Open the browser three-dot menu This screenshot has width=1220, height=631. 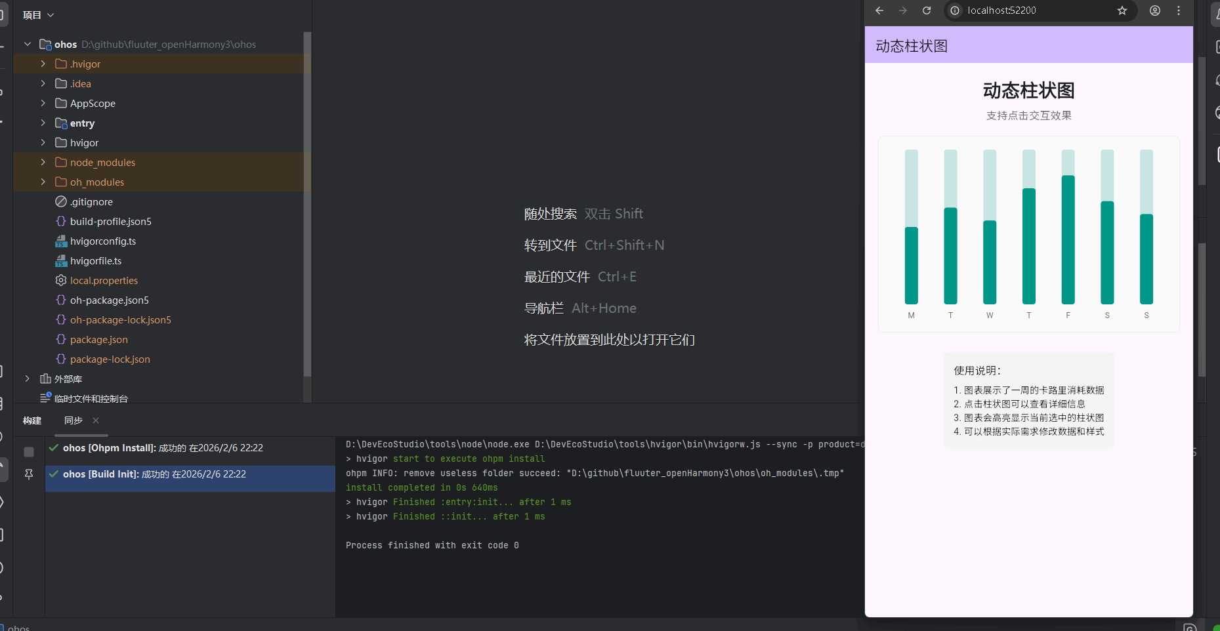(x=1179, y=10)
